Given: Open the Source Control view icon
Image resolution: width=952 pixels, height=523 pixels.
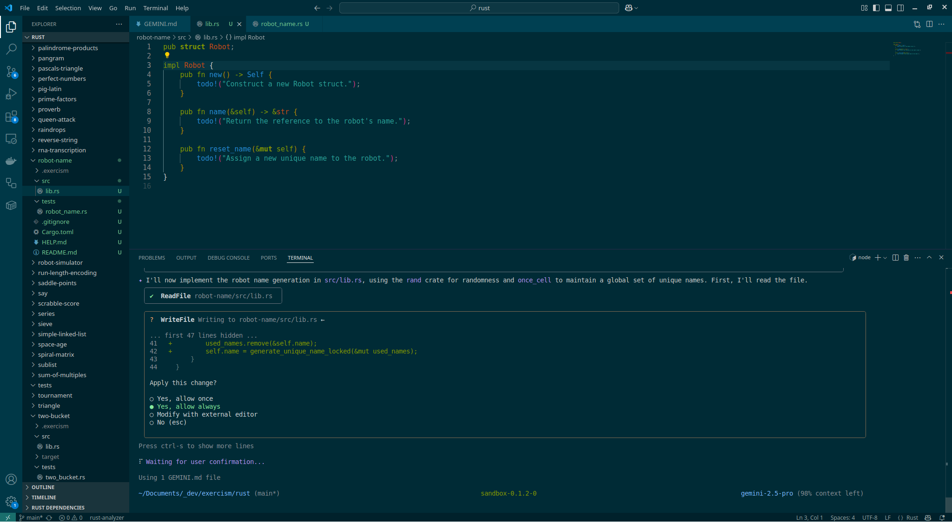Looking at the screenshot, I should point(11,71).
